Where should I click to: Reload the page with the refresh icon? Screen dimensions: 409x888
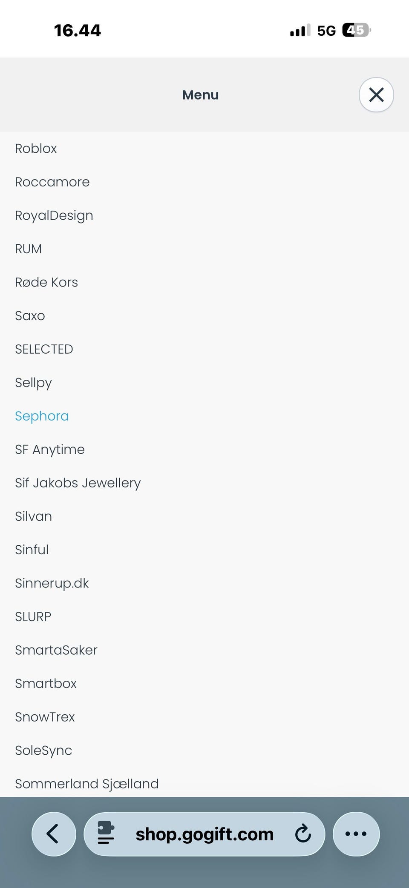[x=303, y=834]
